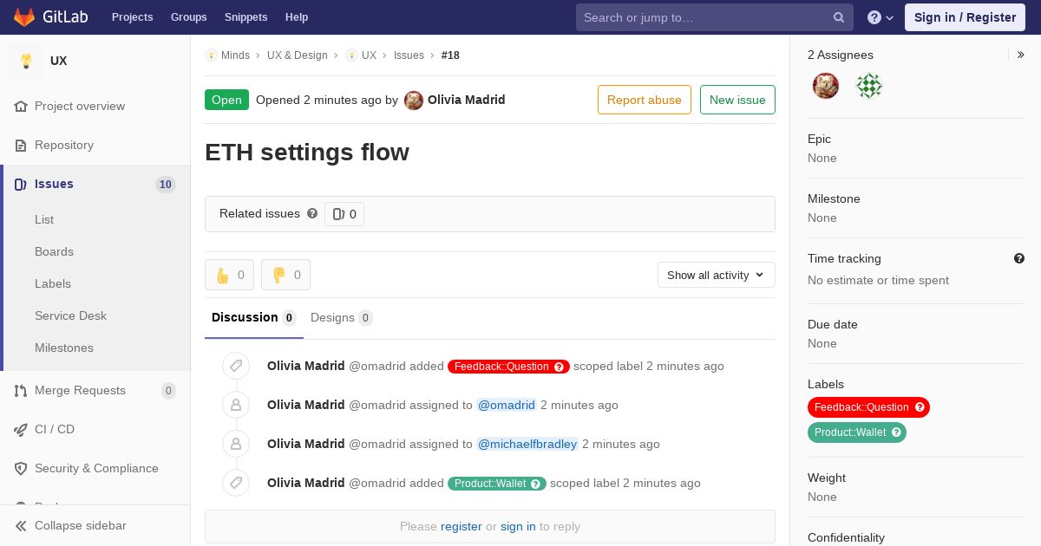Click the thumbs down reaction
Screen dimensions: 1041x546
(x=285, y=275)
